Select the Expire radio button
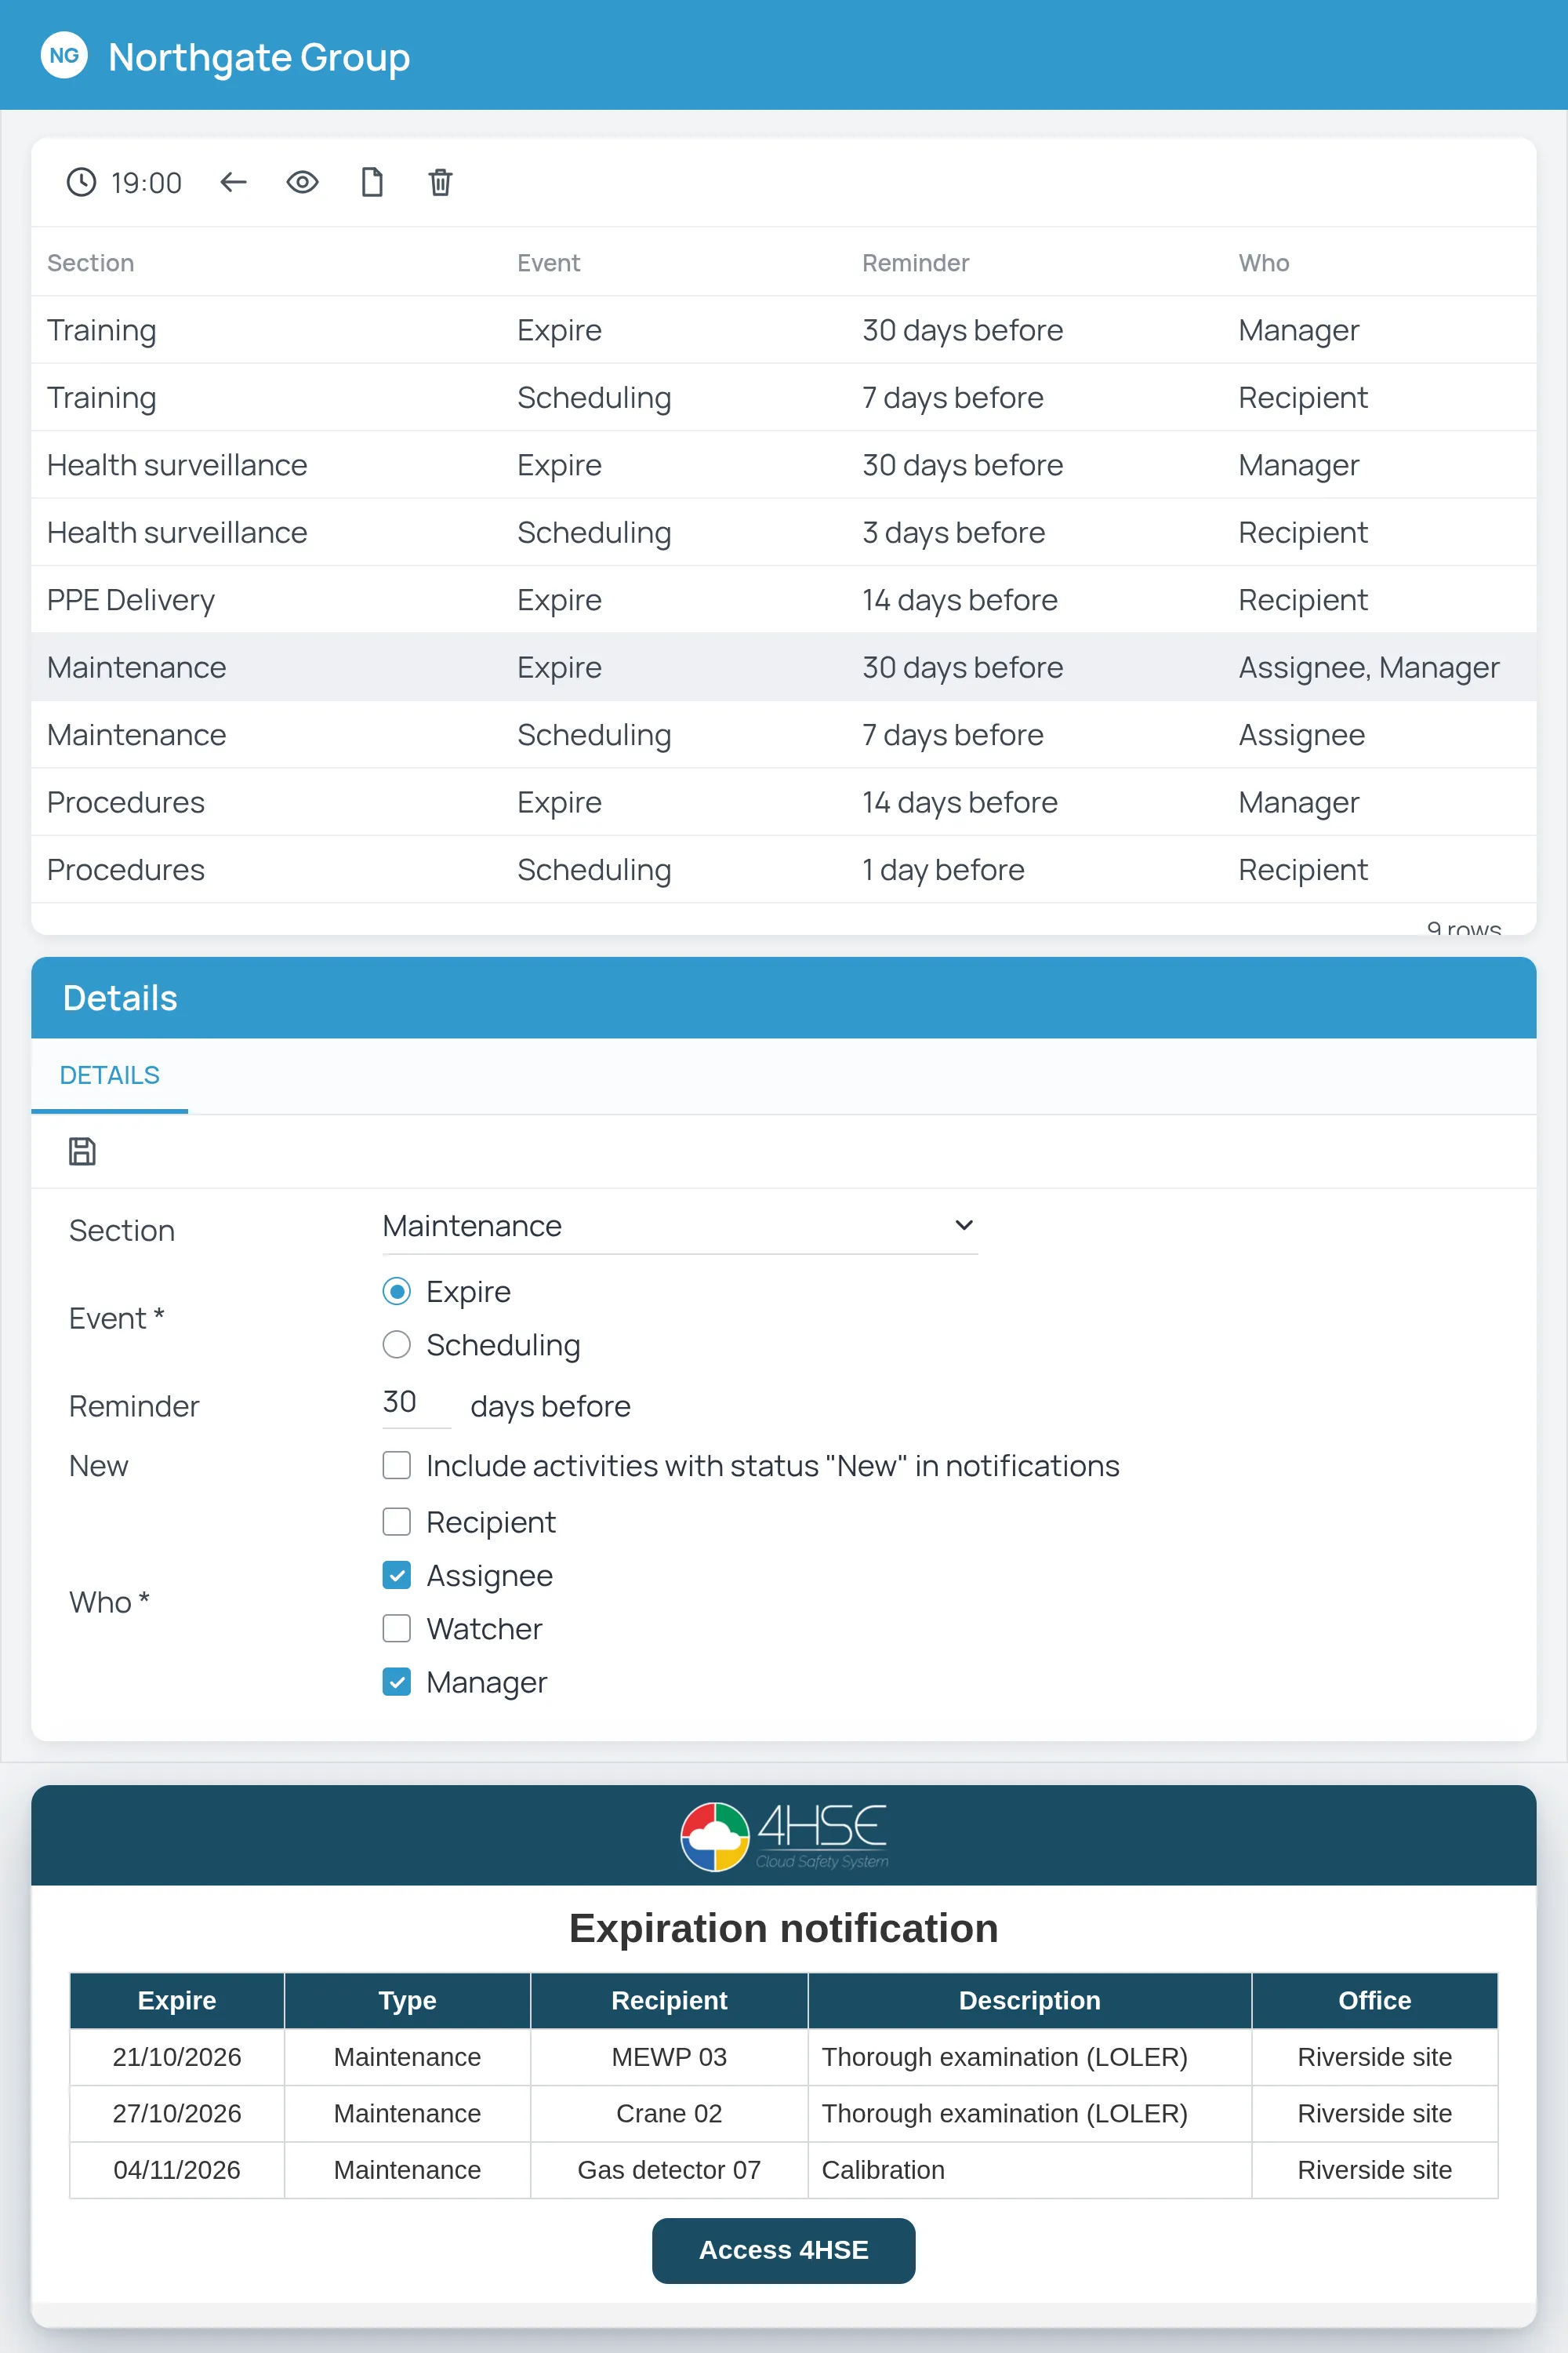The width and height of the screenshot is (1568, 2353). [x=397, y=1292]
